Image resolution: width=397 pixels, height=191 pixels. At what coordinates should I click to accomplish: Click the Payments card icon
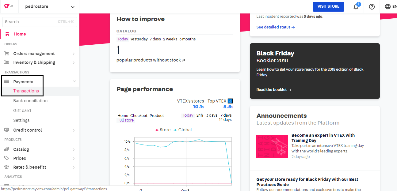(x=7, y=81)
